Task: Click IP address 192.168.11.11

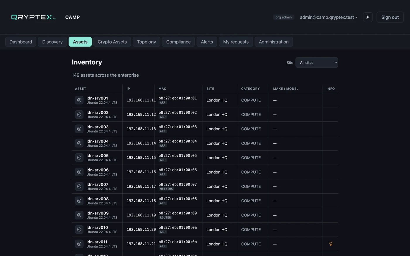Action: click(x=141, y=100)
